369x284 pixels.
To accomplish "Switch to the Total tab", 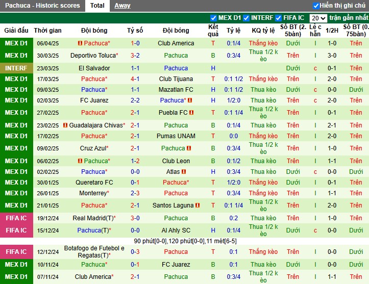I will coord(97,6).
